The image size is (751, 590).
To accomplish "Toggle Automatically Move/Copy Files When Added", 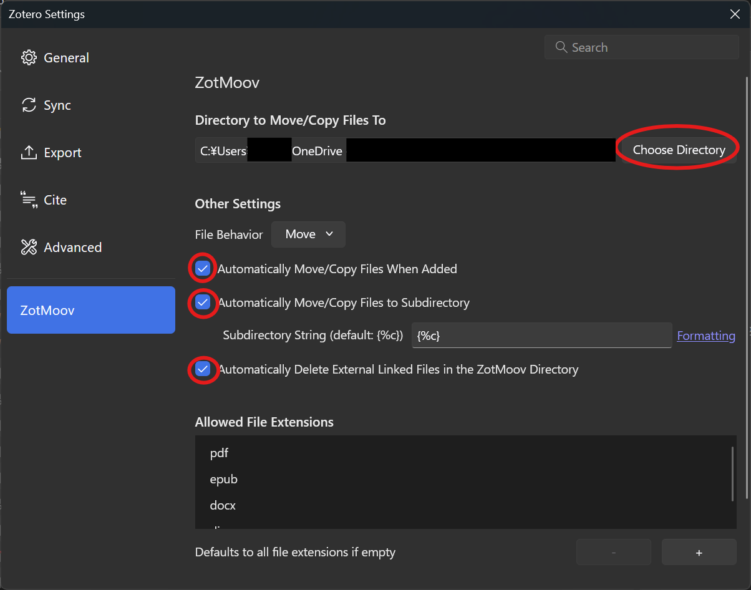I will (203, 269).
